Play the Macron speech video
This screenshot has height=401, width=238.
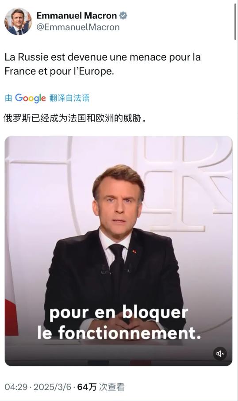[x=119, y=251]
